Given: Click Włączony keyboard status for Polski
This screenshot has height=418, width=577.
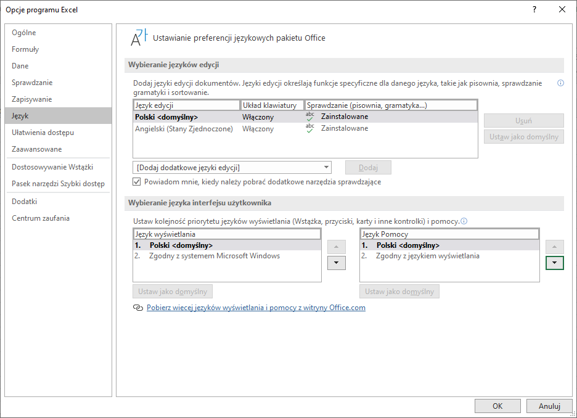Looking at the screenshot, I should coord(258,117).
